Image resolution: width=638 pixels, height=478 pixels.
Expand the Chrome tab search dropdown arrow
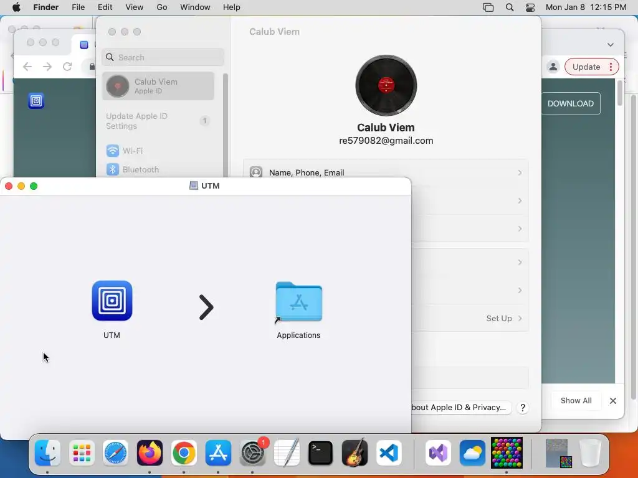coord(611,45)
